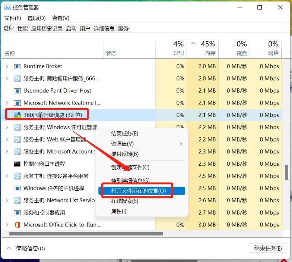The width and height of the screenshot is (292, 262).
Task: Click the Windows 任务的主机进程 icon
Action: pos(17,188)
